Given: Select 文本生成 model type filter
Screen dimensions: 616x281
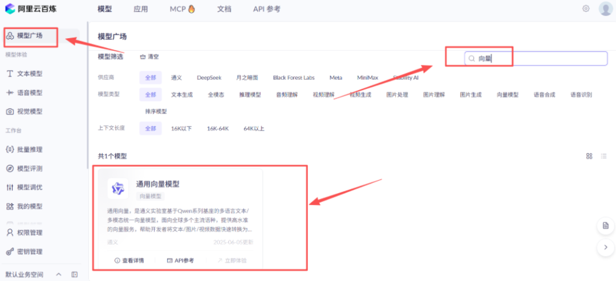Looking at the screenshot, I should pos(182,95).
